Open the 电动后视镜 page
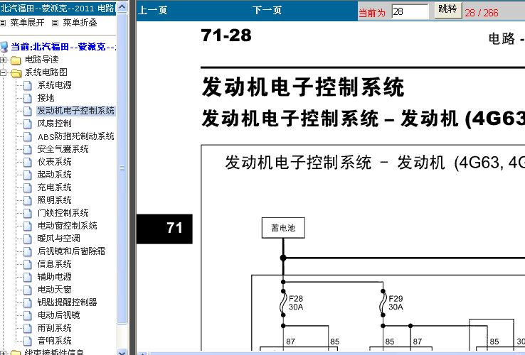The image size is (525, 355). 58,315
